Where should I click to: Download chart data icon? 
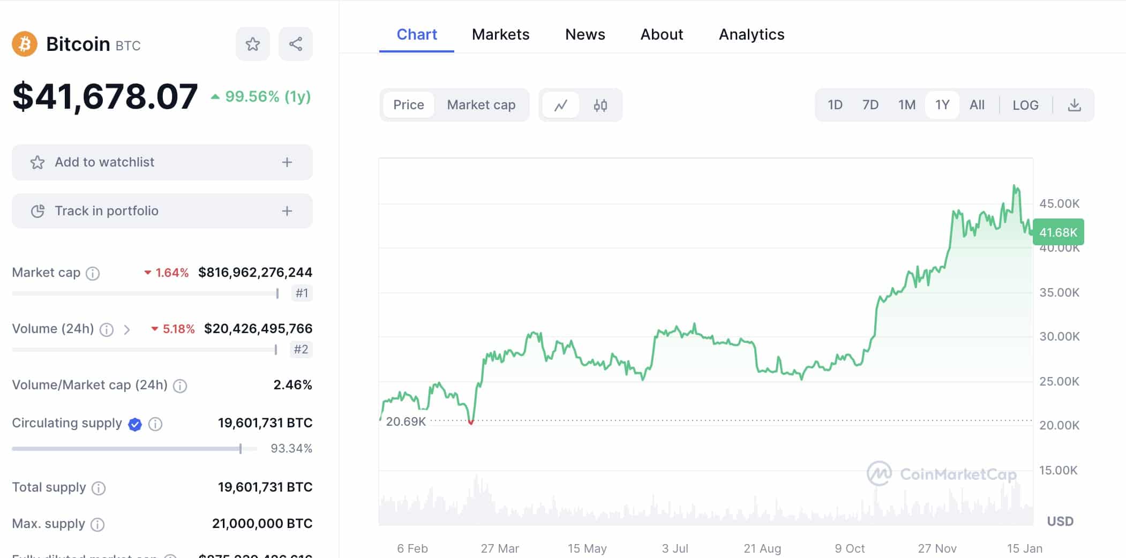click(x=1074, y=105)
